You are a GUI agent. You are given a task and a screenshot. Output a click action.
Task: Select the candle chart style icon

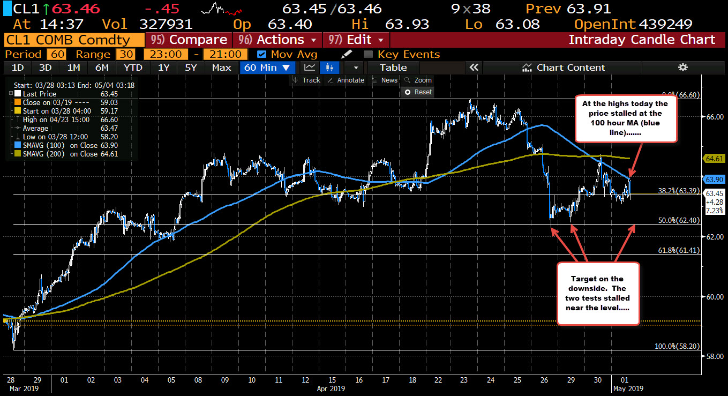pos(328,68)
